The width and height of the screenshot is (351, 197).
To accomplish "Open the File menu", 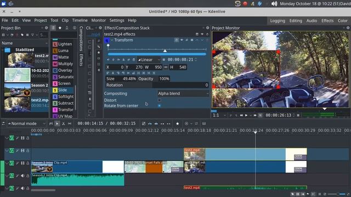I will click(5, 20).
